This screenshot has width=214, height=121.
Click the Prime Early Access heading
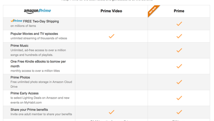coord(25,93)
